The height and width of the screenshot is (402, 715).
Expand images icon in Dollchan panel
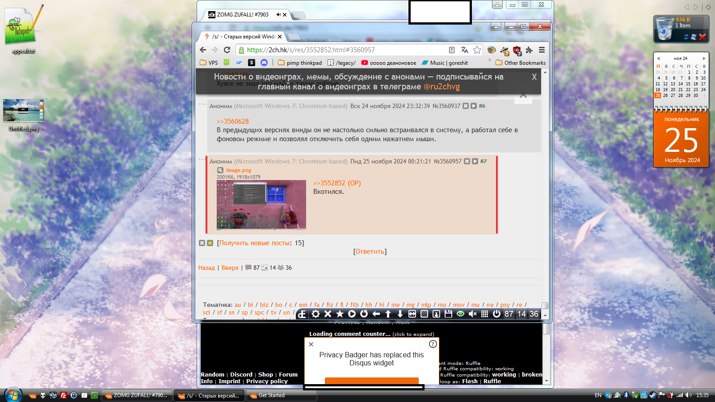pos(412,314)
